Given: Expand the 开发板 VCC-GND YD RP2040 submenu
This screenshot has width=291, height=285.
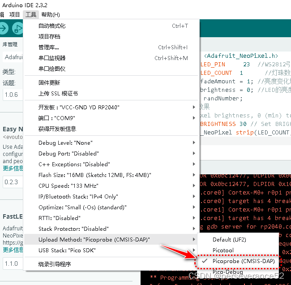Looking at the screenshot, I should click(112, 108).
